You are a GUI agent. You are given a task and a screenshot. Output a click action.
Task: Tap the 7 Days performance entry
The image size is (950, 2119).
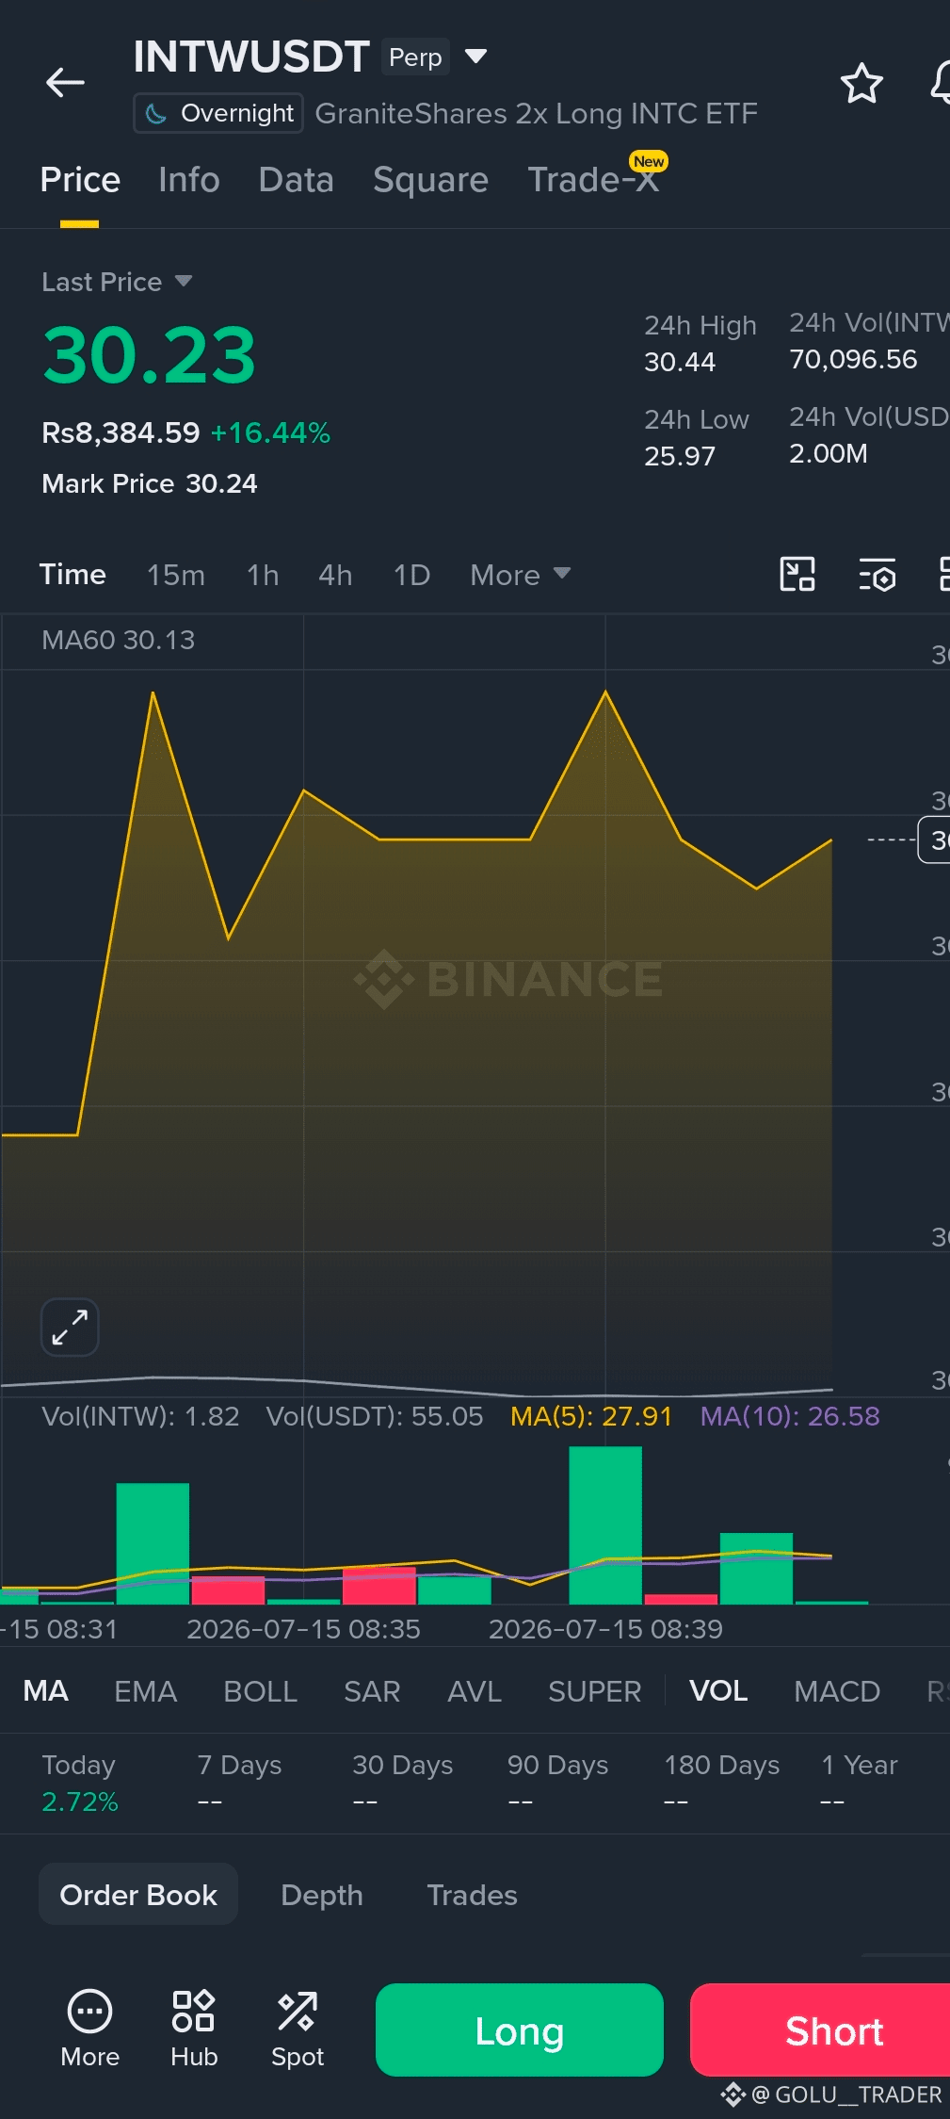point(239,1782)
